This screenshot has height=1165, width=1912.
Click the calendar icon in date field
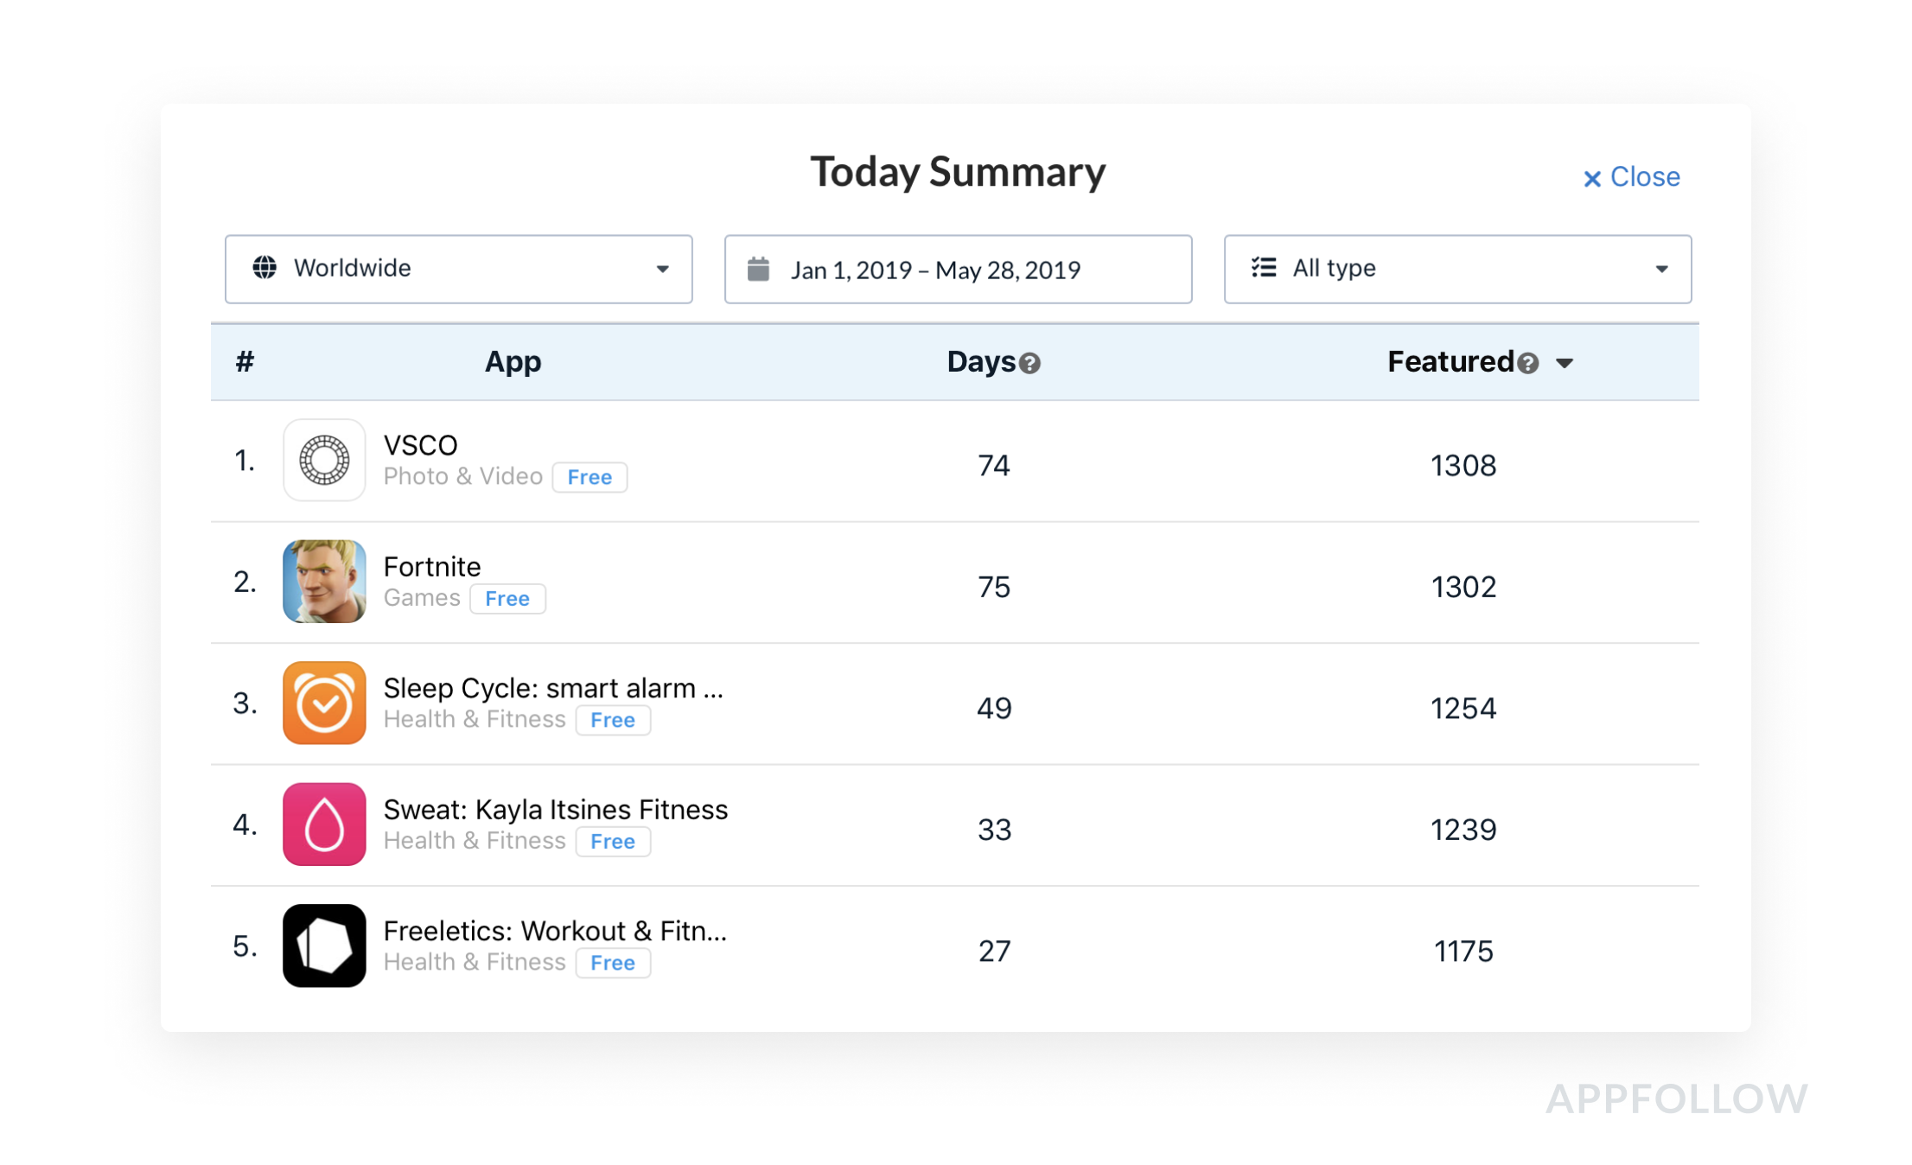click(x=758, y=269)
